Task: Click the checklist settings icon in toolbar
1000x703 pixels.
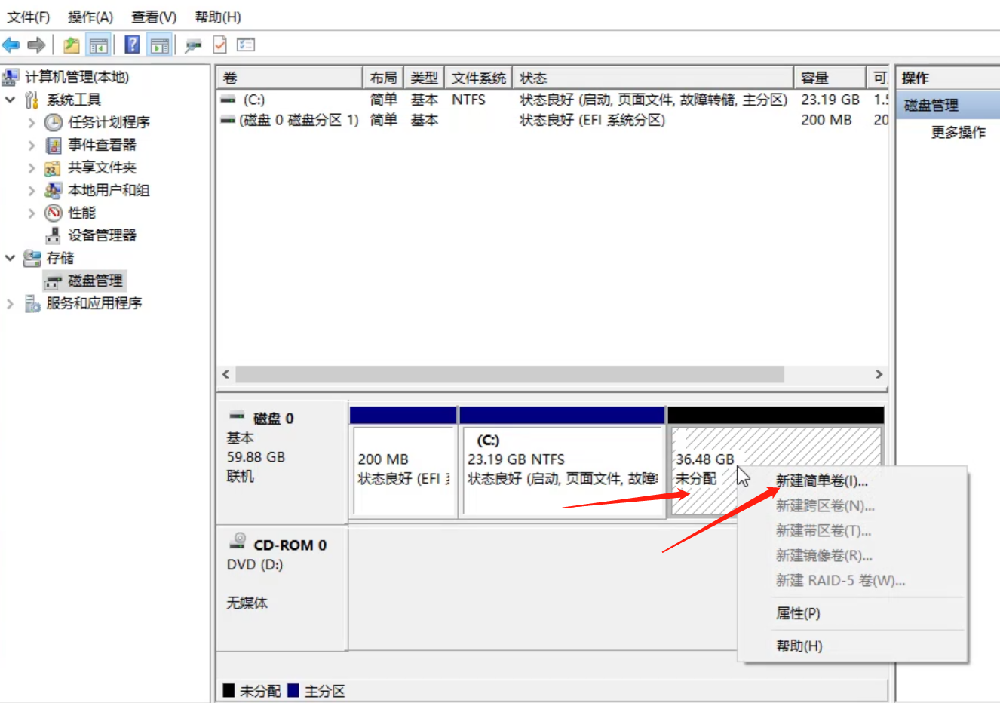Action: point(246,45)
